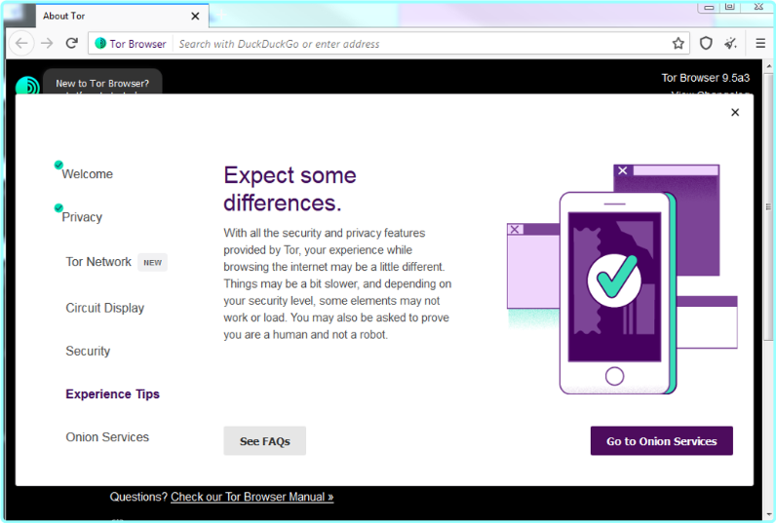Open the Circuit Display section
This screenshot has height=523, width=776.
pos(105,308)
